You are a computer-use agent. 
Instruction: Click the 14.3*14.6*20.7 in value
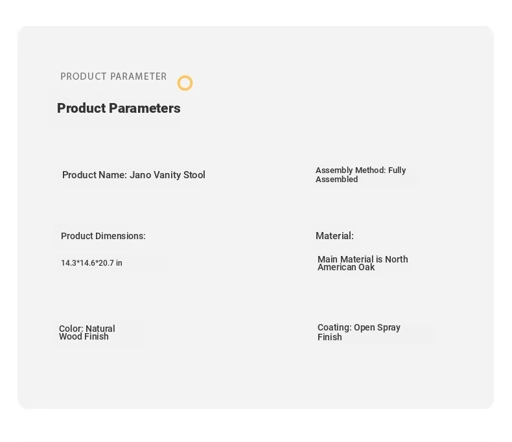click(91, 263)
